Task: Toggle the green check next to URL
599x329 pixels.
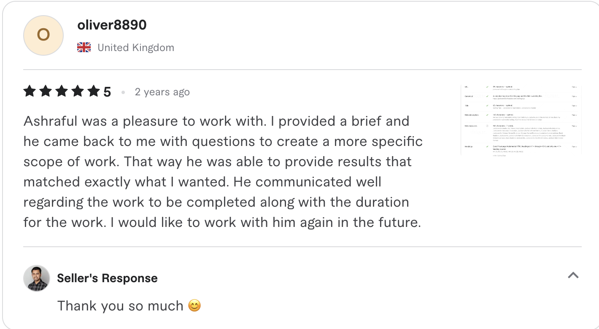Action: [487, 87]
